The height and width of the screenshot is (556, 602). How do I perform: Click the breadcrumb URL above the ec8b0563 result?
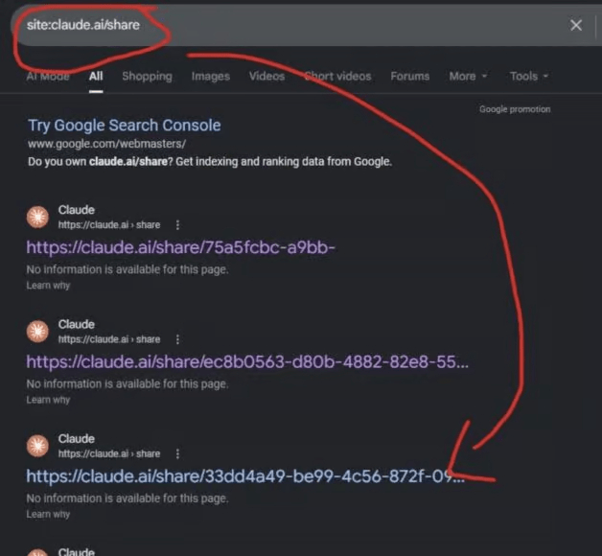click(109, 339)
